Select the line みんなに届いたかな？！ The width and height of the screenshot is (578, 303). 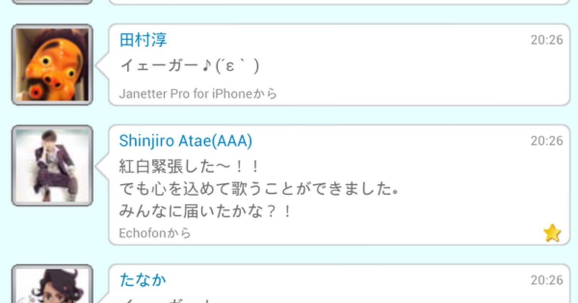tap(206, 211)
